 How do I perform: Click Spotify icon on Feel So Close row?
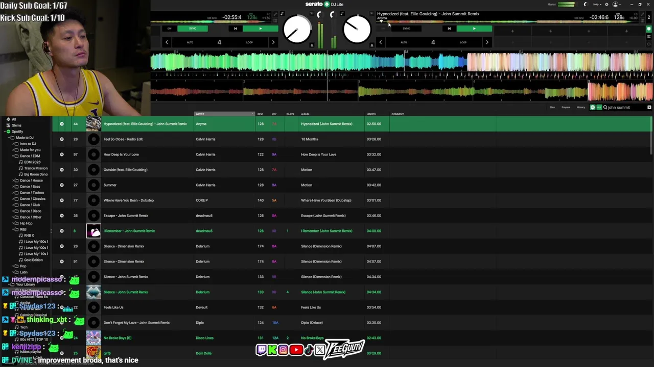click(x=62, y=139)
